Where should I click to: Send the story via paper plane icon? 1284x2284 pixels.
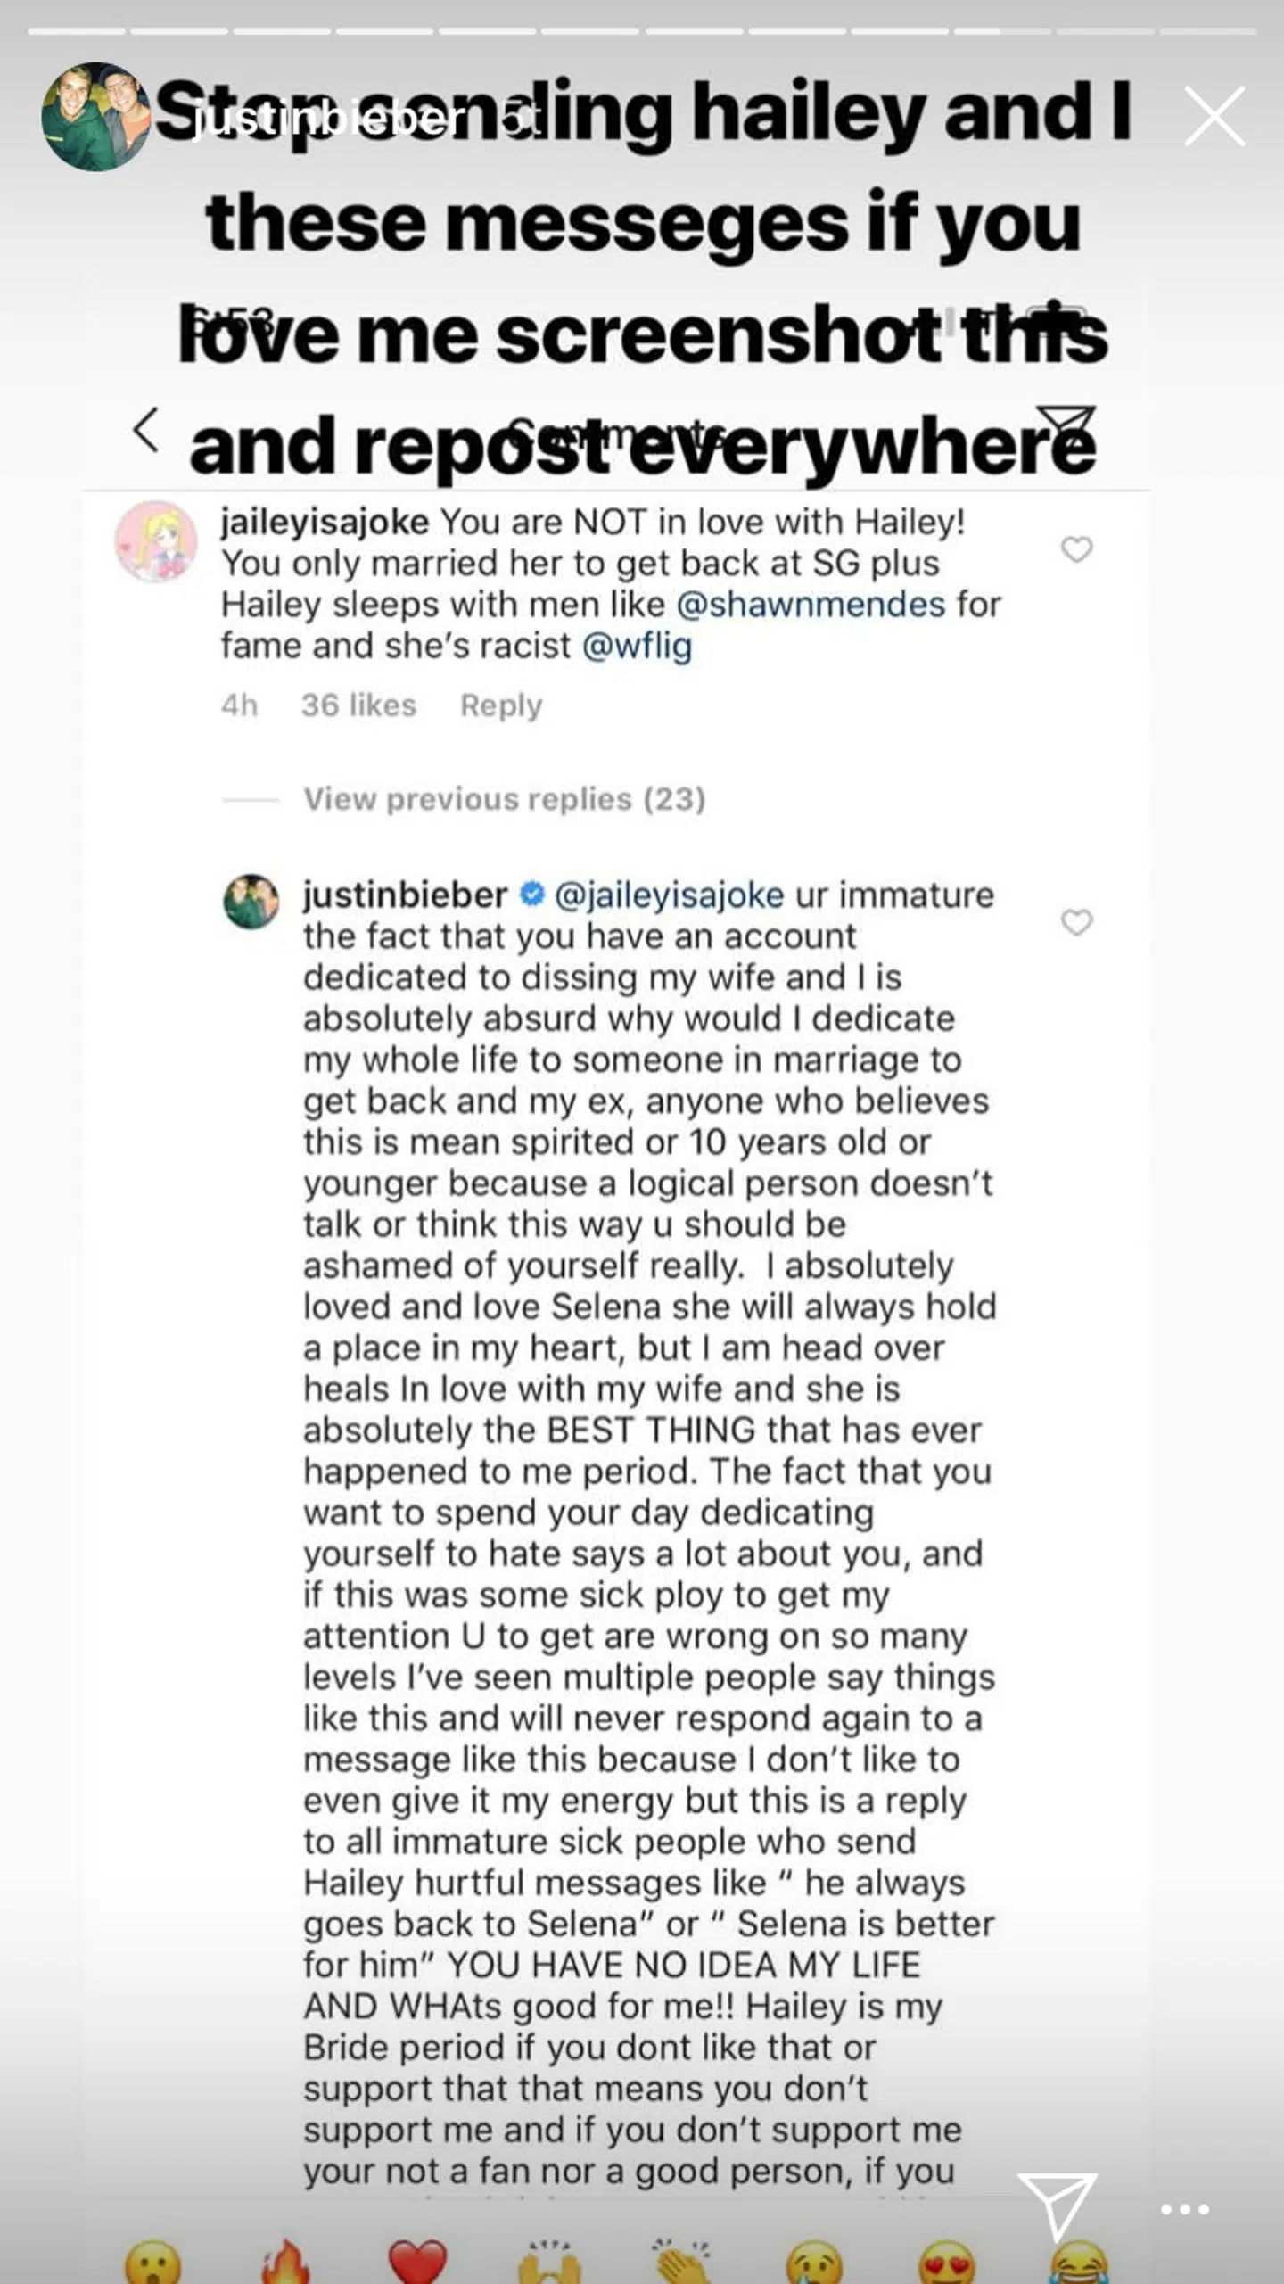pos(1057,2204)
